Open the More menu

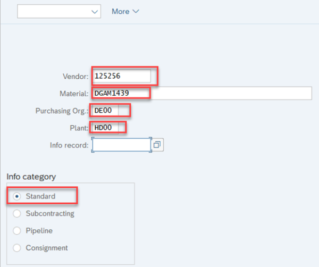point(121,11)
